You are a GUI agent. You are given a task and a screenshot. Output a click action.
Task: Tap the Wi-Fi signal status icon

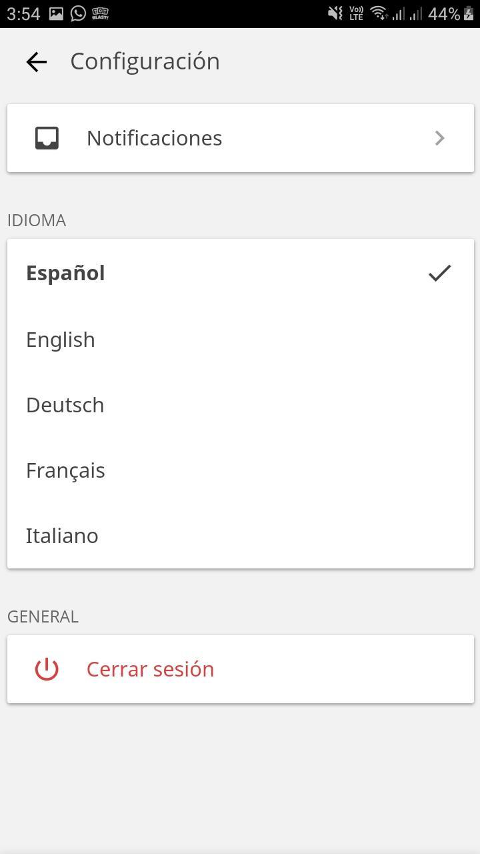pos(379,13)
